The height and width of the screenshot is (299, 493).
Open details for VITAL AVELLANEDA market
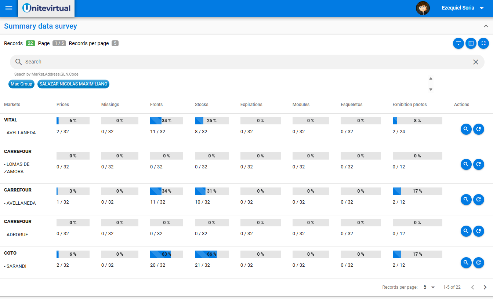466,129
